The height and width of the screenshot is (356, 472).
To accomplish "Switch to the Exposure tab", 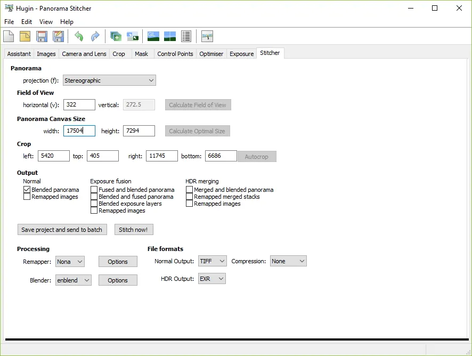I will [242, 54].
